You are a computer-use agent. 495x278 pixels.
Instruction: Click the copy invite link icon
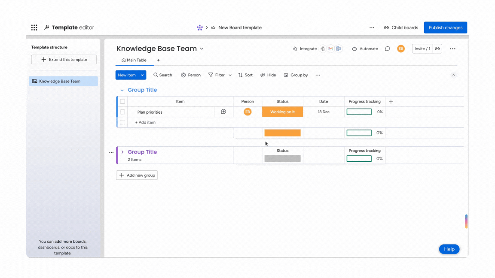[x=437, y=49]
